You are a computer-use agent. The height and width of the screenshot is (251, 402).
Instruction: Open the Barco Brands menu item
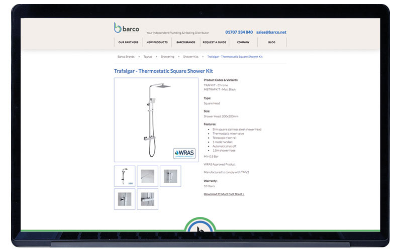click(186, 42)
